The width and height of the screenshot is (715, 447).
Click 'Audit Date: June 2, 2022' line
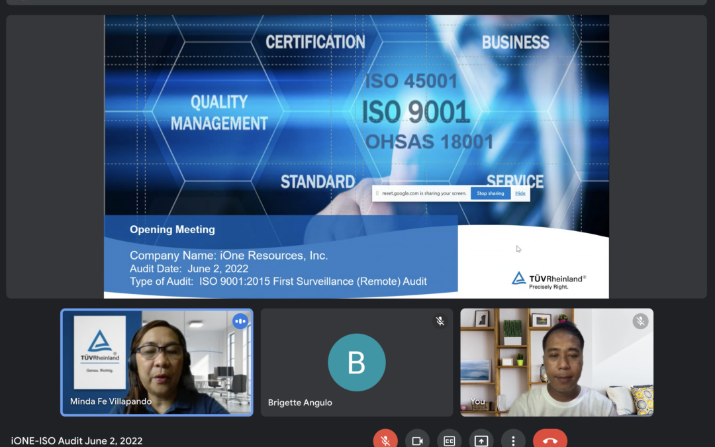[x=189, y=269]
